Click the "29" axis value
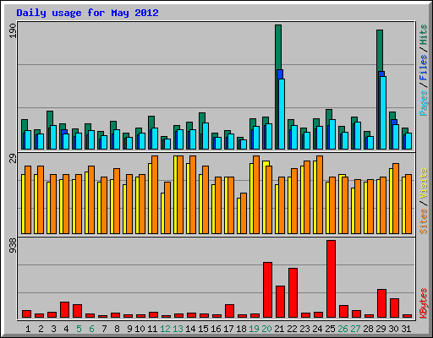This screenshot has width=433, height=338. (13, 158)
